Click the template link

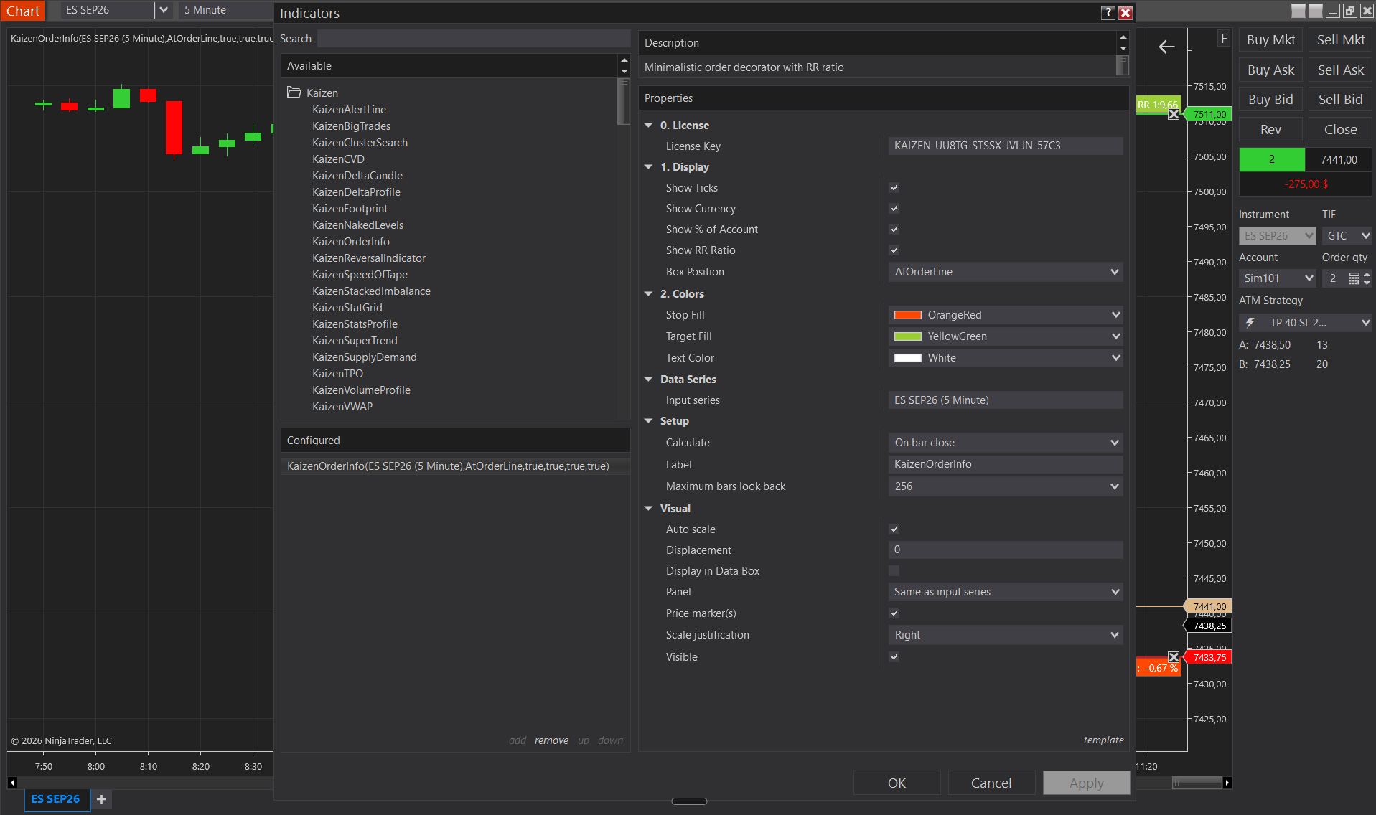coord(1104,740)
